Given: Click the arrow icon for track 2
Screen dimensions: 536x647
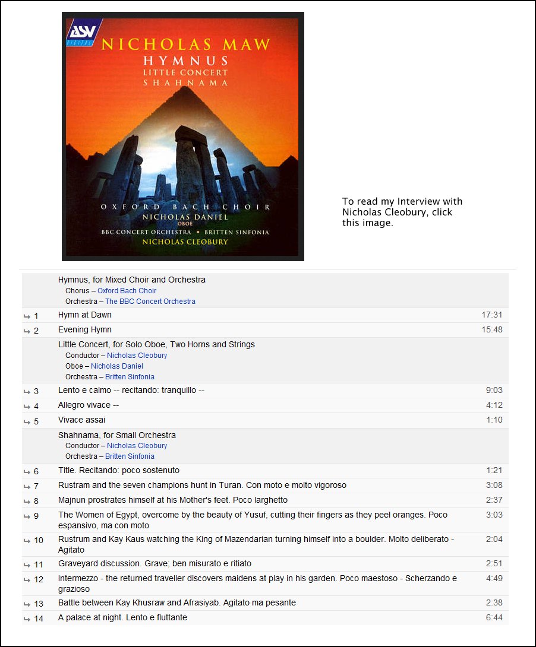Looking at the screenshot, I should [x=27, y=331].
